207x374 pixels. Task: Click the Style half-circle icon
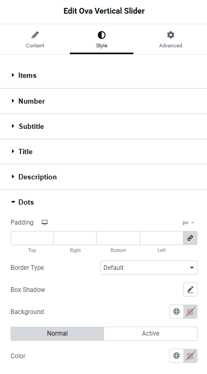[x=101, y=35]
